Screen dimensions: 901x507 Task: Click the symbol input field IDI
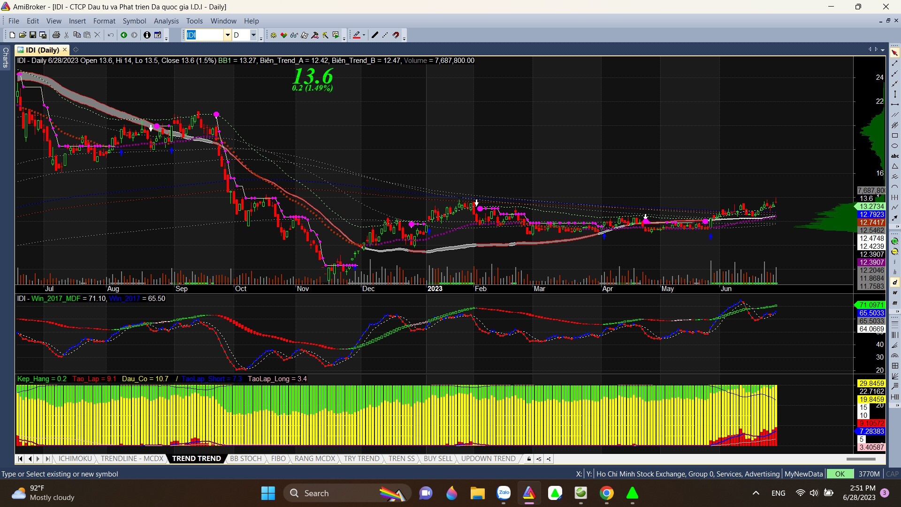(x=205, y=35)
